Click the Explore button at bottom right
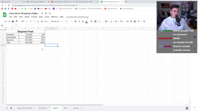Image resolution: width=198 pixels, height=111 pixels. [x=187, y=108]
